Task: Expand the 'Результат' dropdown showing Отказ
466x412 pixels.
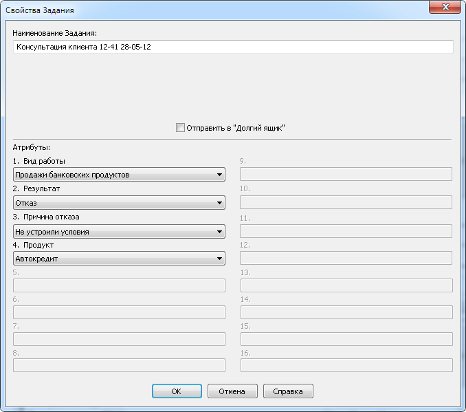Action: [119, 203]
